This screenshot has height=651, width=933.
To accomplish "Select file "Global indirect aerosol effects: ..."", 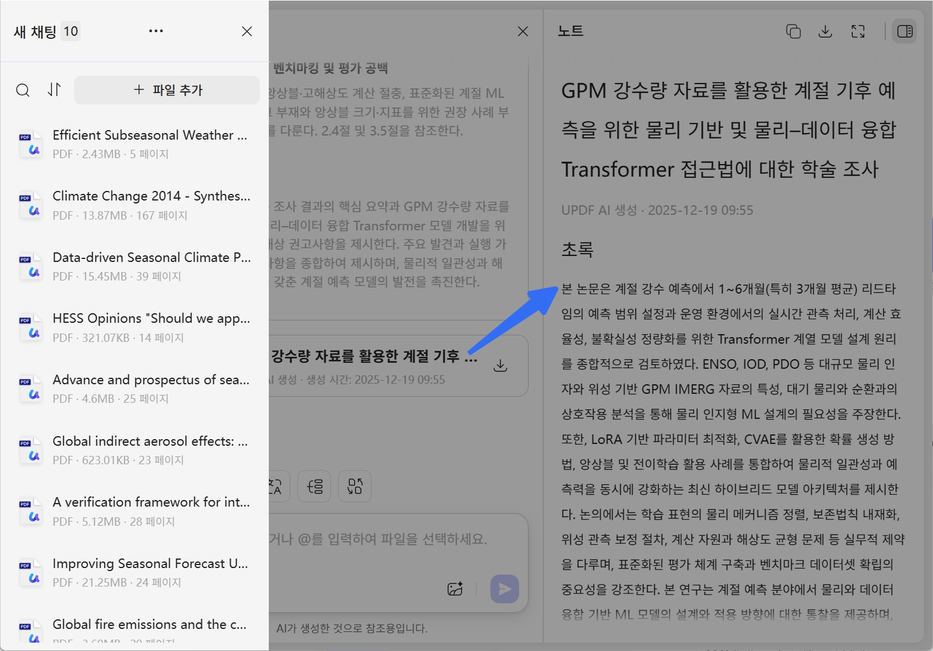I will tap(134, 450).
